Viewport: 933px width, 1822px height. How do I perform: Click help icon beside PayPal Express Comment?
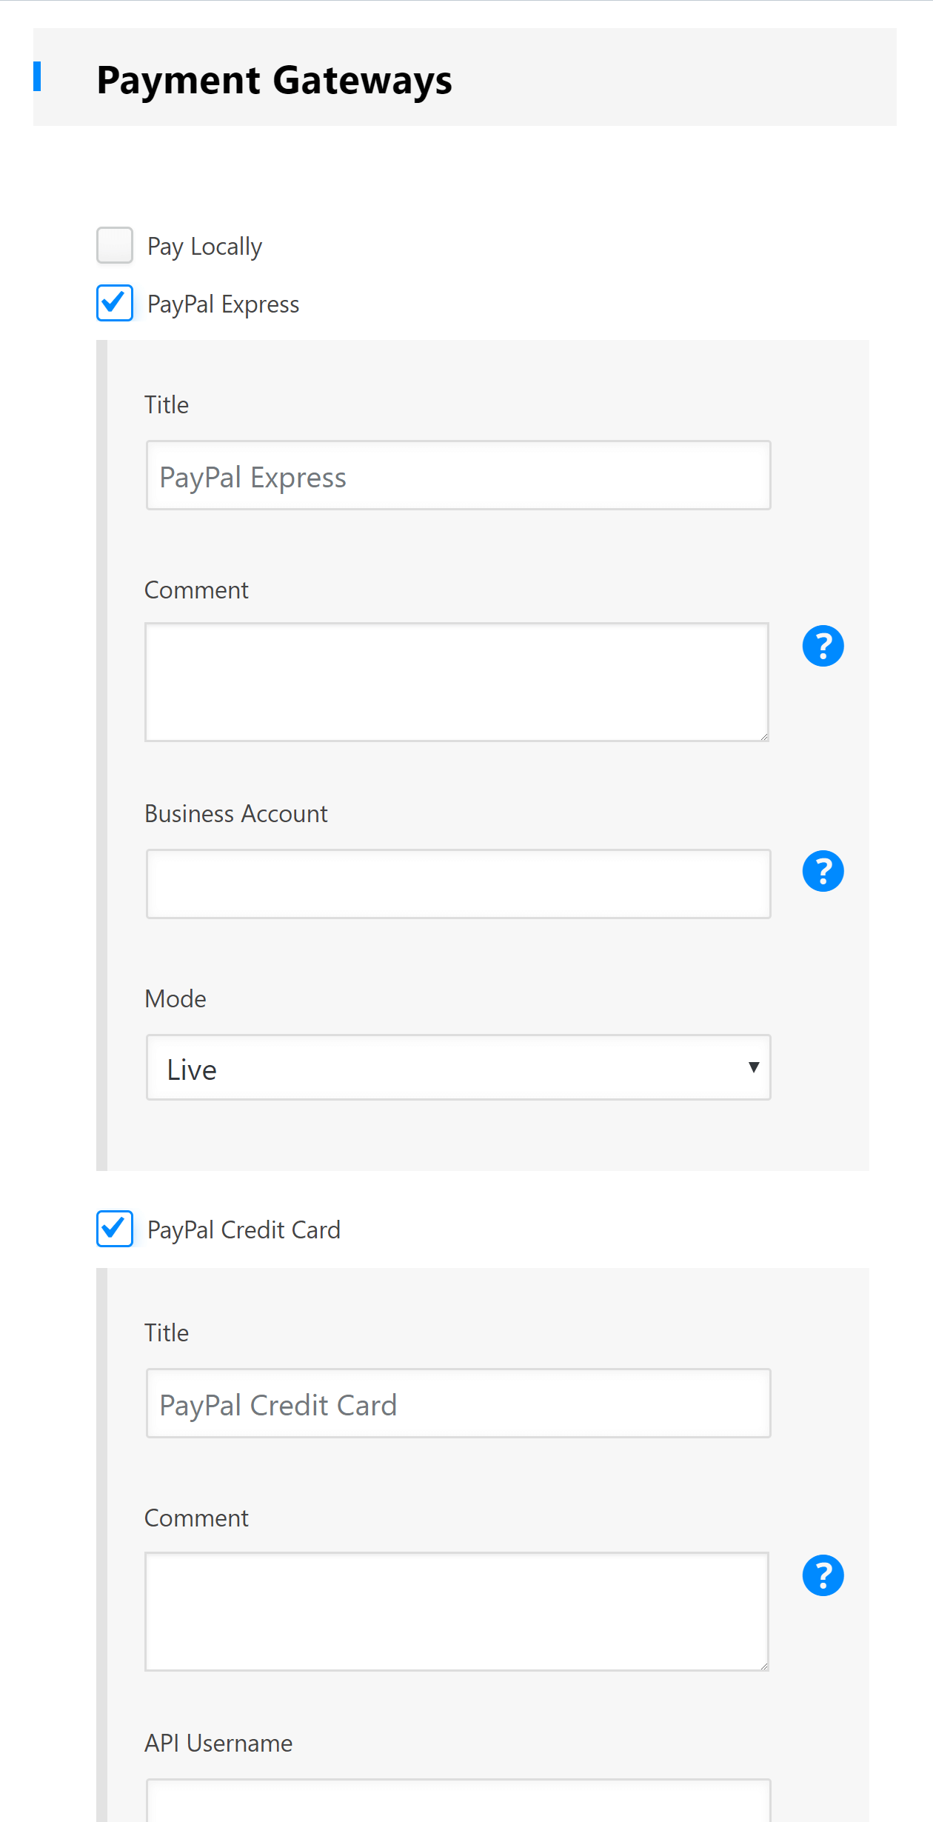pyautogui.click(x=823, y=646)
